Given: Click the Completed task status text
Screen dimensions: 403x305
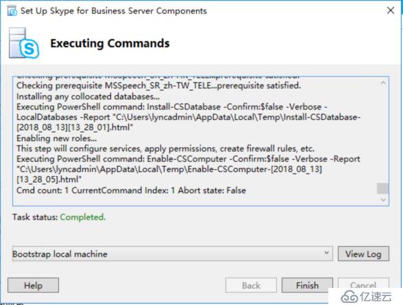Looking at the screenshot, I should [83, 217].
